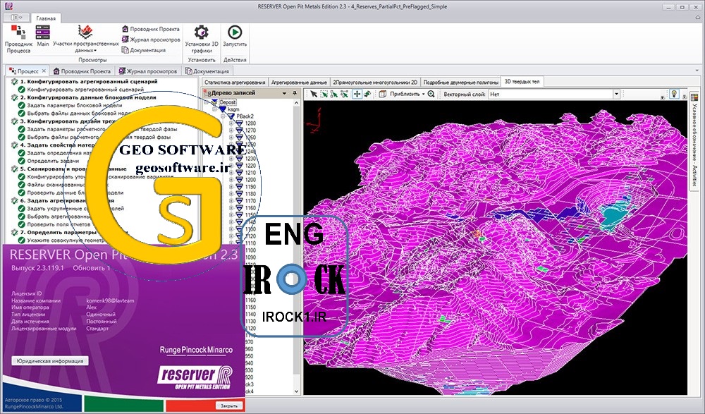Switch to the Процесс document tab

(27, 71)
